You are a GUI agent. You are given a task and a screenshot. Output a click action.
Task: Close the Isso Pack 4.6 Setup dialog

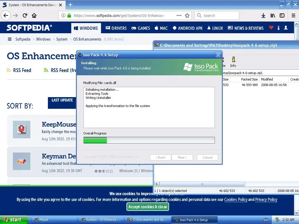pyautogui.click(x=218, y=55)
